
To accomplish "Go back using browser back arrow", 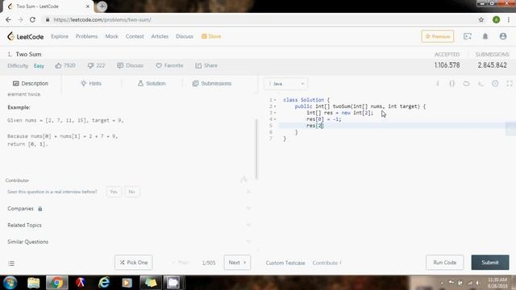I will (8, 19).
